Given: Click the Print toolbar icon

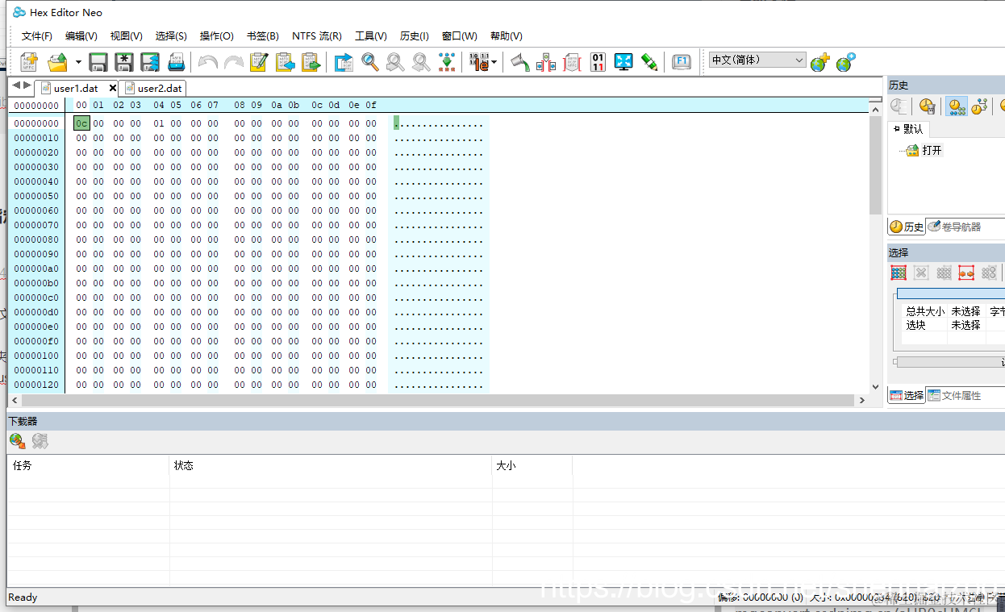Looking at the screenshot, I should (177, 62).
